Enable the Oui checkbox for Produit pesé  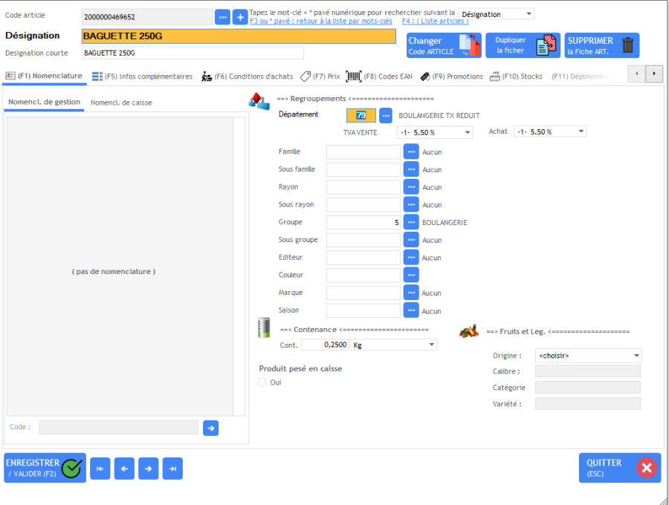pyautogui.click(x=262, y=382)
